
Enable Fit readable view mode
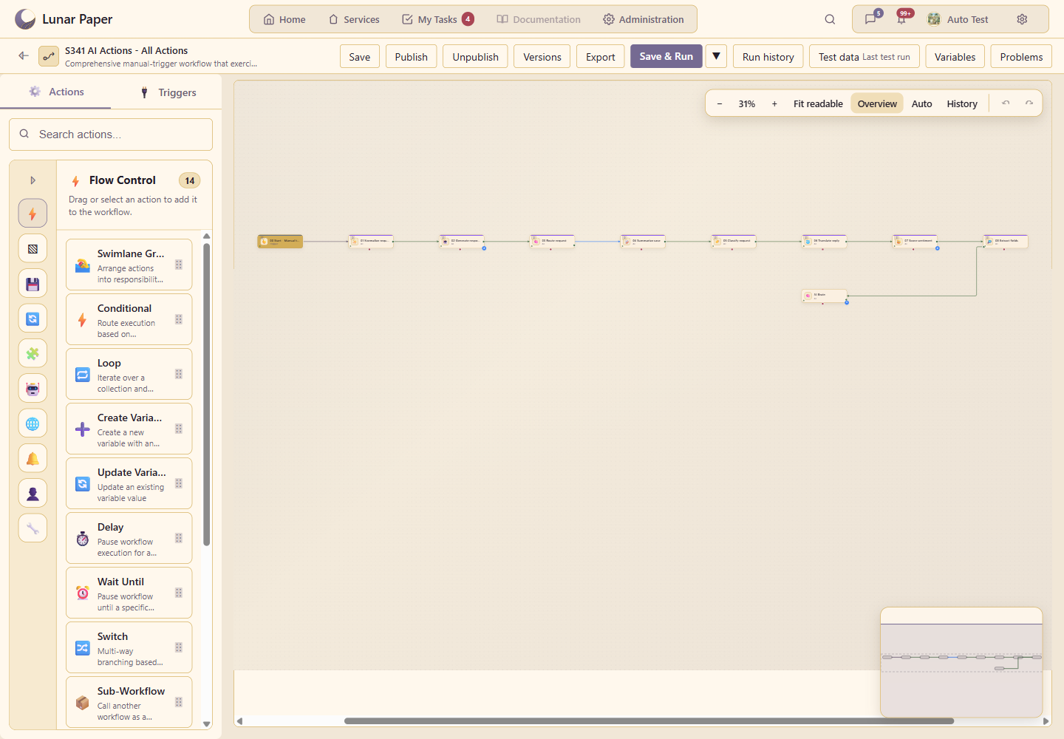[x=818, y=103]
